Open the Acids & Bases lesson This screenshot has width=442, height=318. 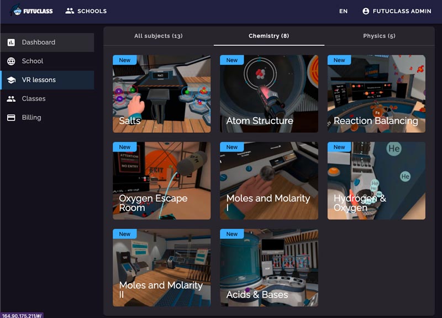(x=269, y=268)
